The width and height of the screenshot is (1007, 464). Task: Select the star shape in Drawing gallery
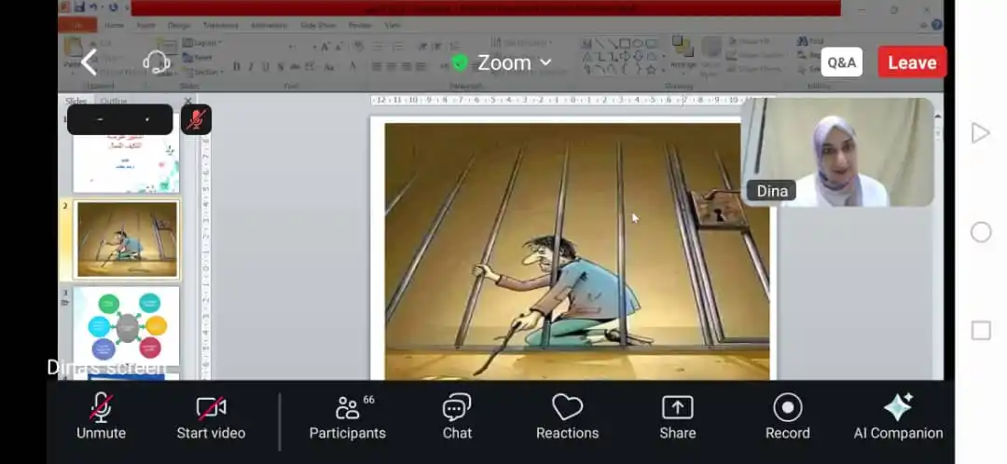(x=651, y=69)
